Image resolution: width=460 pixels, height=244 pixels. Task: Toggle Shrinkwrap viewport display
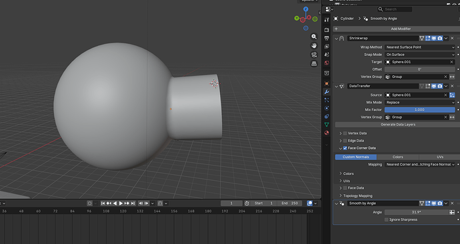(434, 39)
